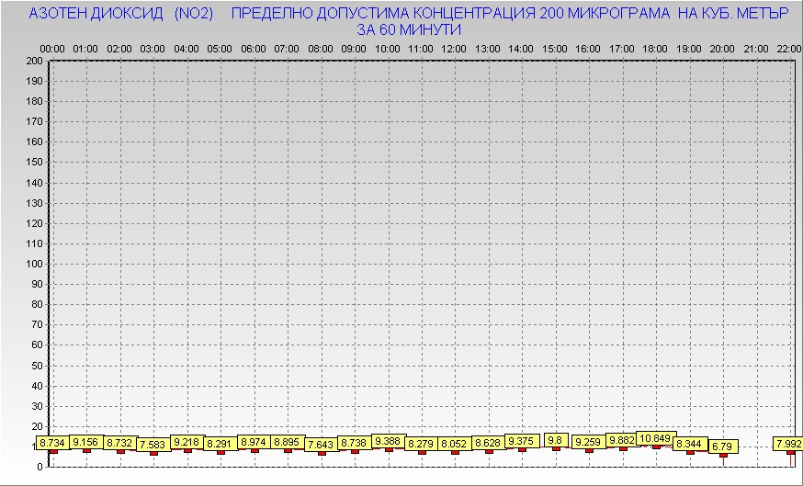Screen dimensions: 803x486
Task: Click the 00:00 time axis label
Action: (52, 48)
